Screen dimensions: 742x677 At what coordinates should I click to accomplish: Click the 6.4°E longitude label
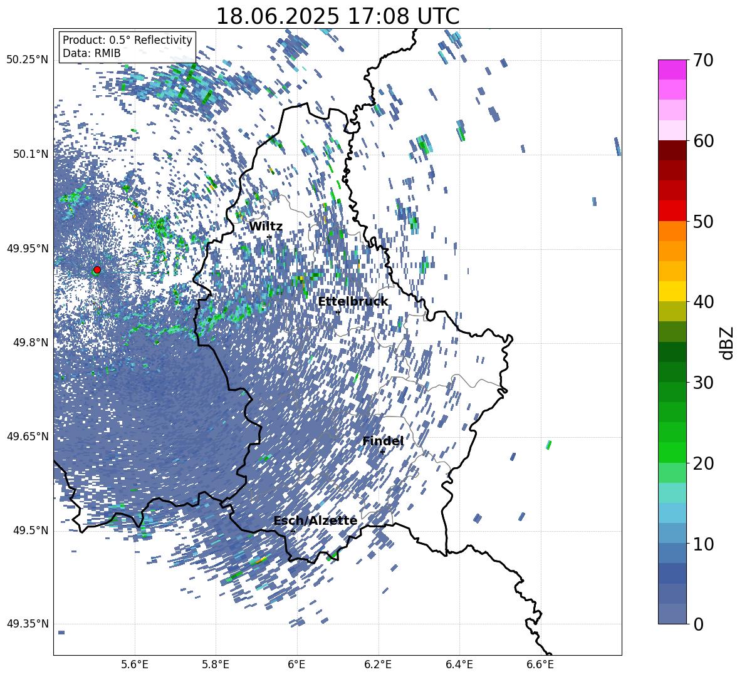[x=459, y=664]
